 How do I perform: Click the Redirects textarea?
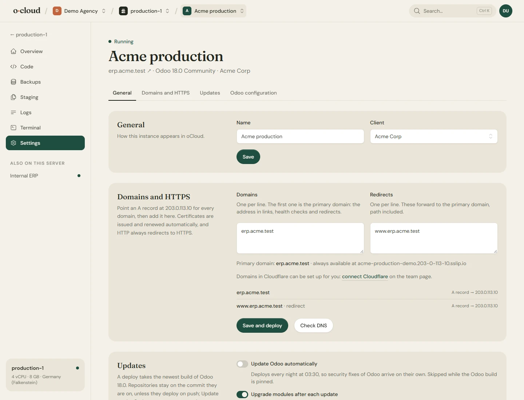434,238
